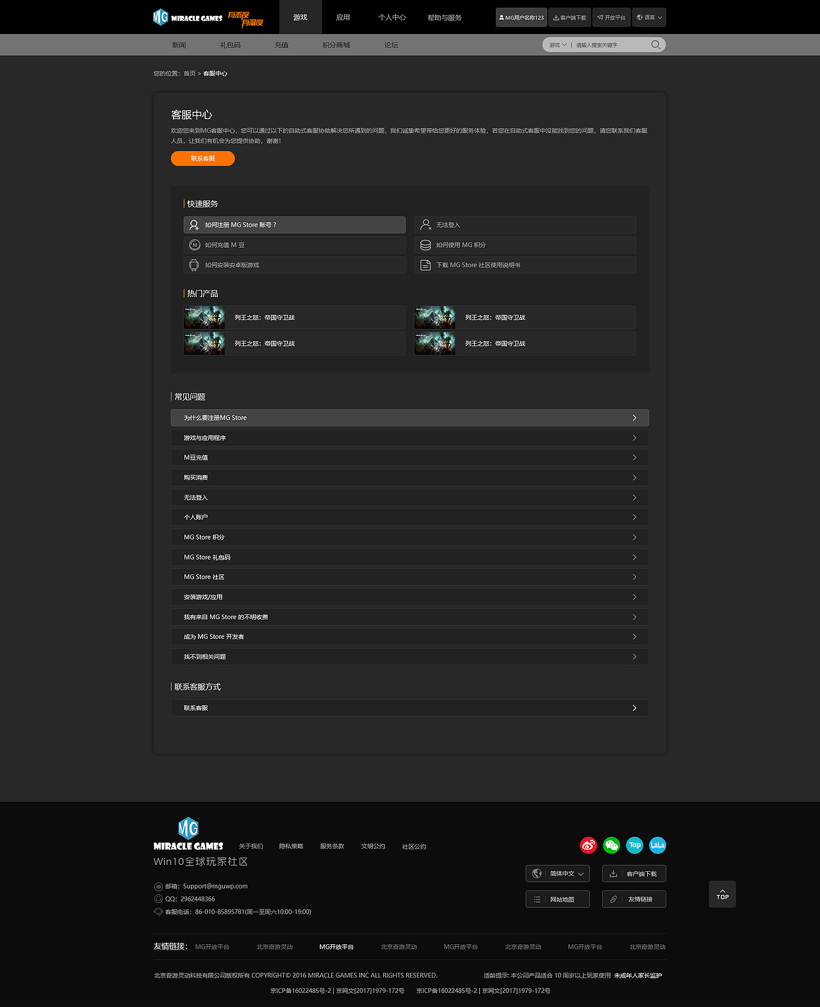
Task: Click the search magnifier icon
Action: pyautogui.click(x=655, y=45)
